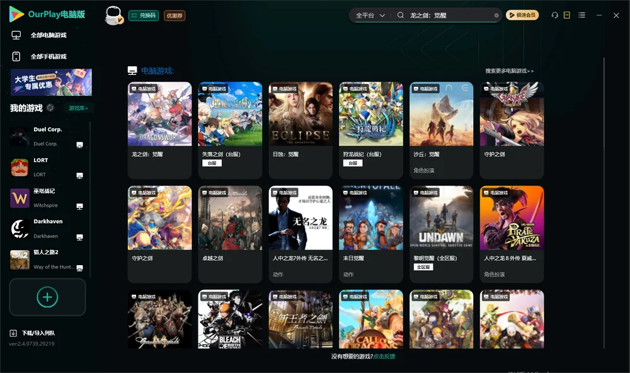630x373 pixels.
Task: Click the 极速会员 membership button
Action: 522,15
